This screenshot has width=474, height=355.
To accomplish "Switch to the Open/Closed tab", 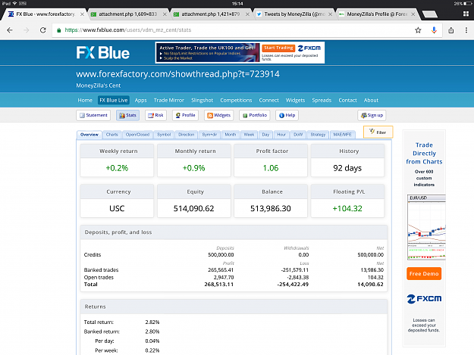I will click(x=137, y=135).
